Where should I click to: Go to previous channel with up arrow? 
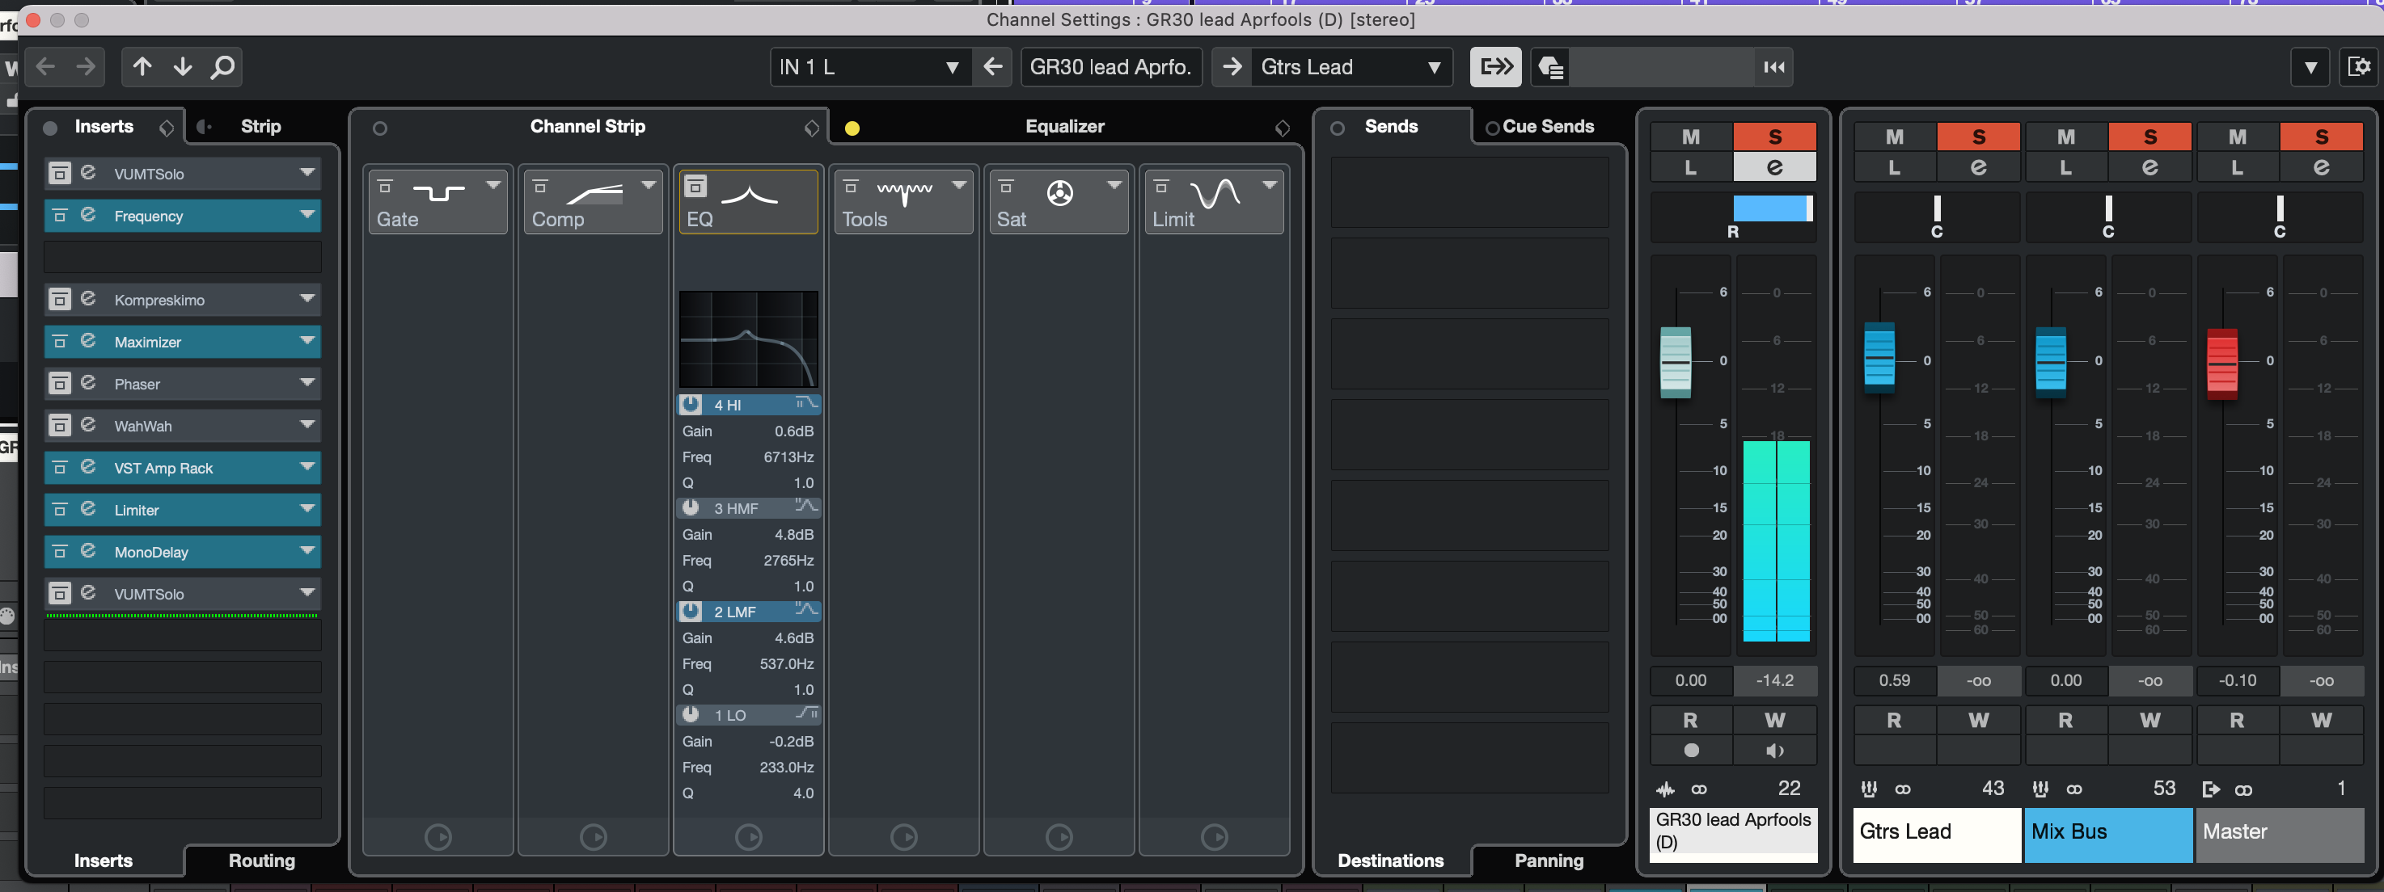[x=142, y=66]
